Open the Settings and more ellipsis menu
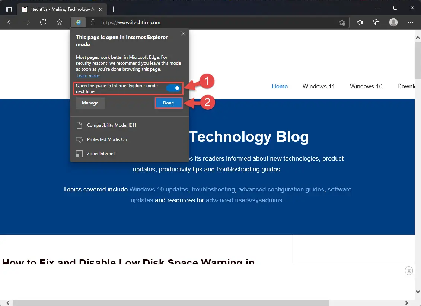 [411, 22]
